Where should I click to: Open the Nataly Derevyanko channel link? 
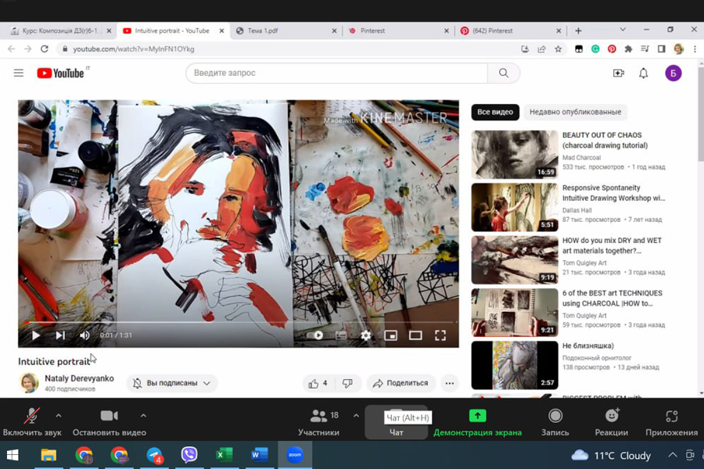[x=79, y=378]
